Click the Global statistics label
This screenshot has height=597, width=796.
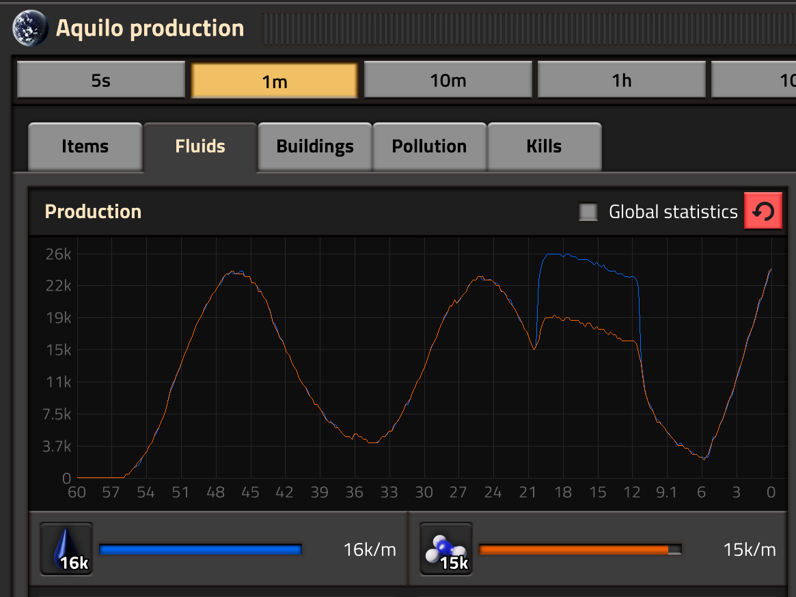tap(673, 211)
